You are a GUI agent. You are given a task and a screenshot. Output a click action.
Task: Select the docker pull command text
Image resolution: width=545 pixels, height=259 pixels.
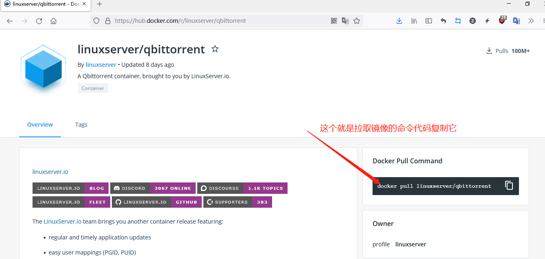(x=434, y=186)
